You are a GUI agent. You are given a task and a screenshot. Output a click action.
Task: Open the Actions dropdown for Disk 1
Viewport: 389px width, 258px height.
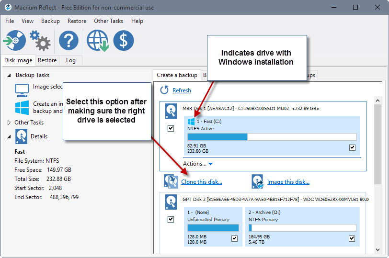198,164
